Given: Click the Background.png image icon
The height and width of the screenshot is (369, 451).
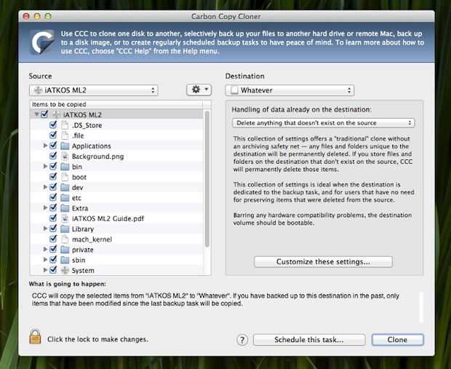Looking at the screenshot, I should 65,156.
